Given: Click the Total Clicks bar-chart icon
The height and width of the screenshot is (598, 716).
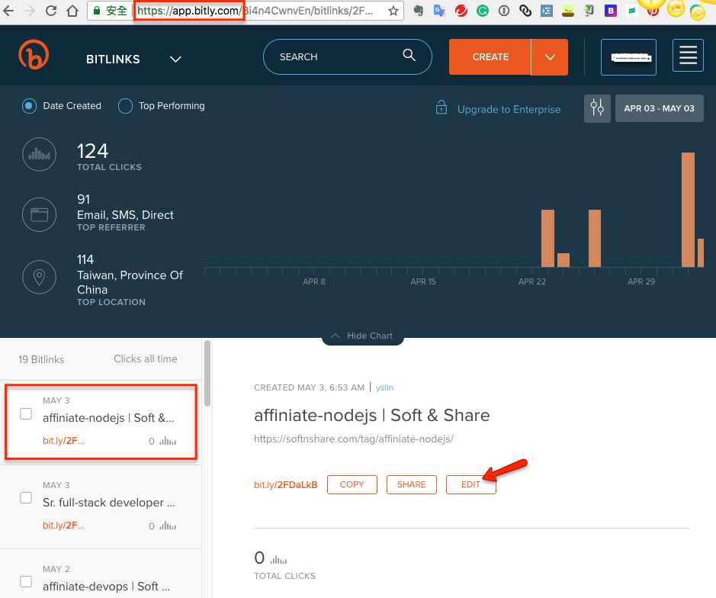Looking at the screenshot, I should tap(39, 154).
